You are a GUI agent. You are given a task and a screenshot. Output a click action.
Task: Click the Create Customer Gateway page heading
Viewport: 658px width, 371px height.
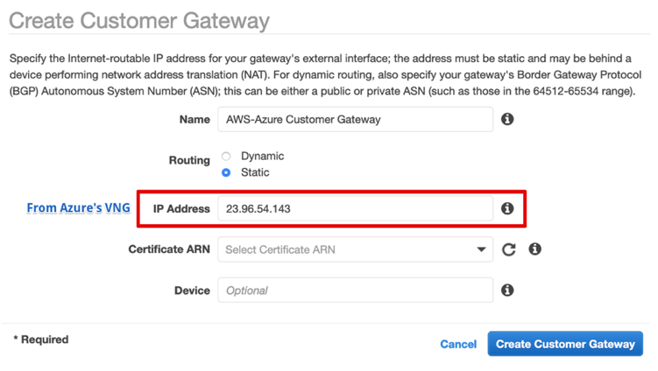[x=139, y=20]
